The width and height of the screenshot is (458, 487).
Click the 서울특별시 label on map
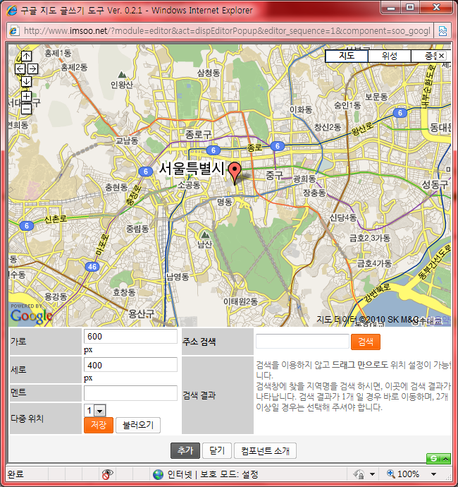192,169
